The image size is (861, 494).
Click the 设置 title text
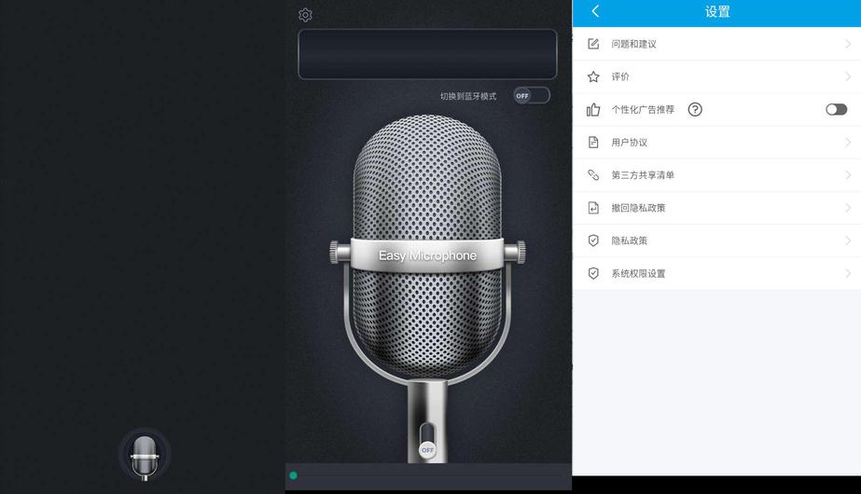[x=717, y=11]
